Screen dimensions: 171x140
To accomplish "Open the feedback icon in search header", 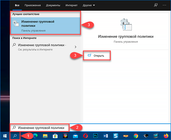I will [x=156, y=5].
